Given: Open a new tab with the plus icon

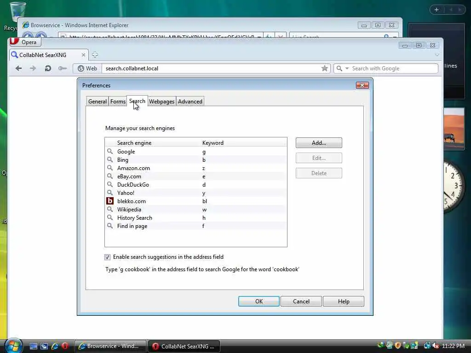Looking at the screenshot, I should pyautogui.click(x=95, y=55).
